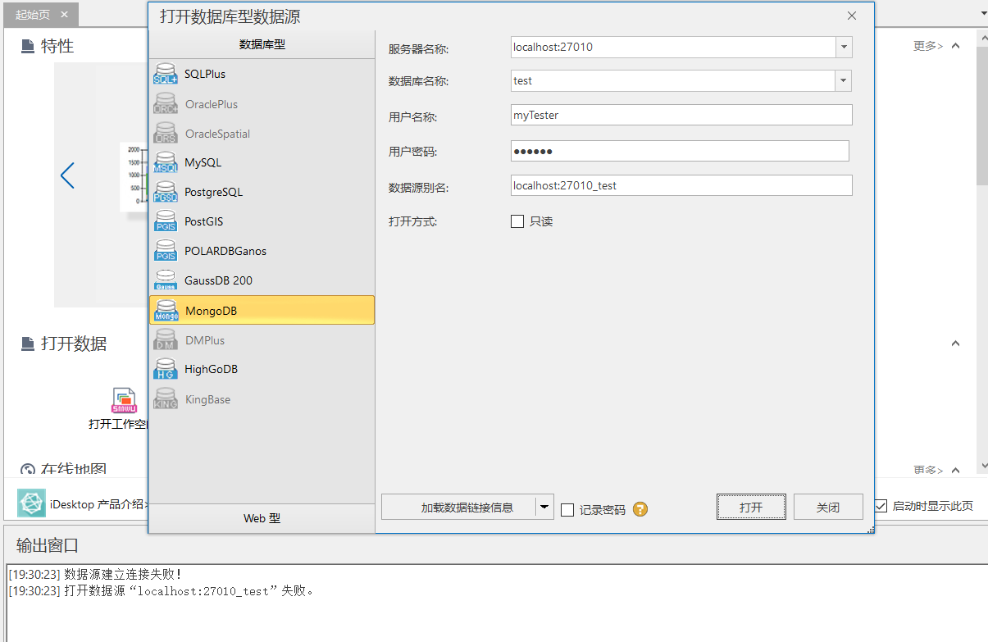
Task: Click the 数据源别名 input field
Action: click(681, 185)
